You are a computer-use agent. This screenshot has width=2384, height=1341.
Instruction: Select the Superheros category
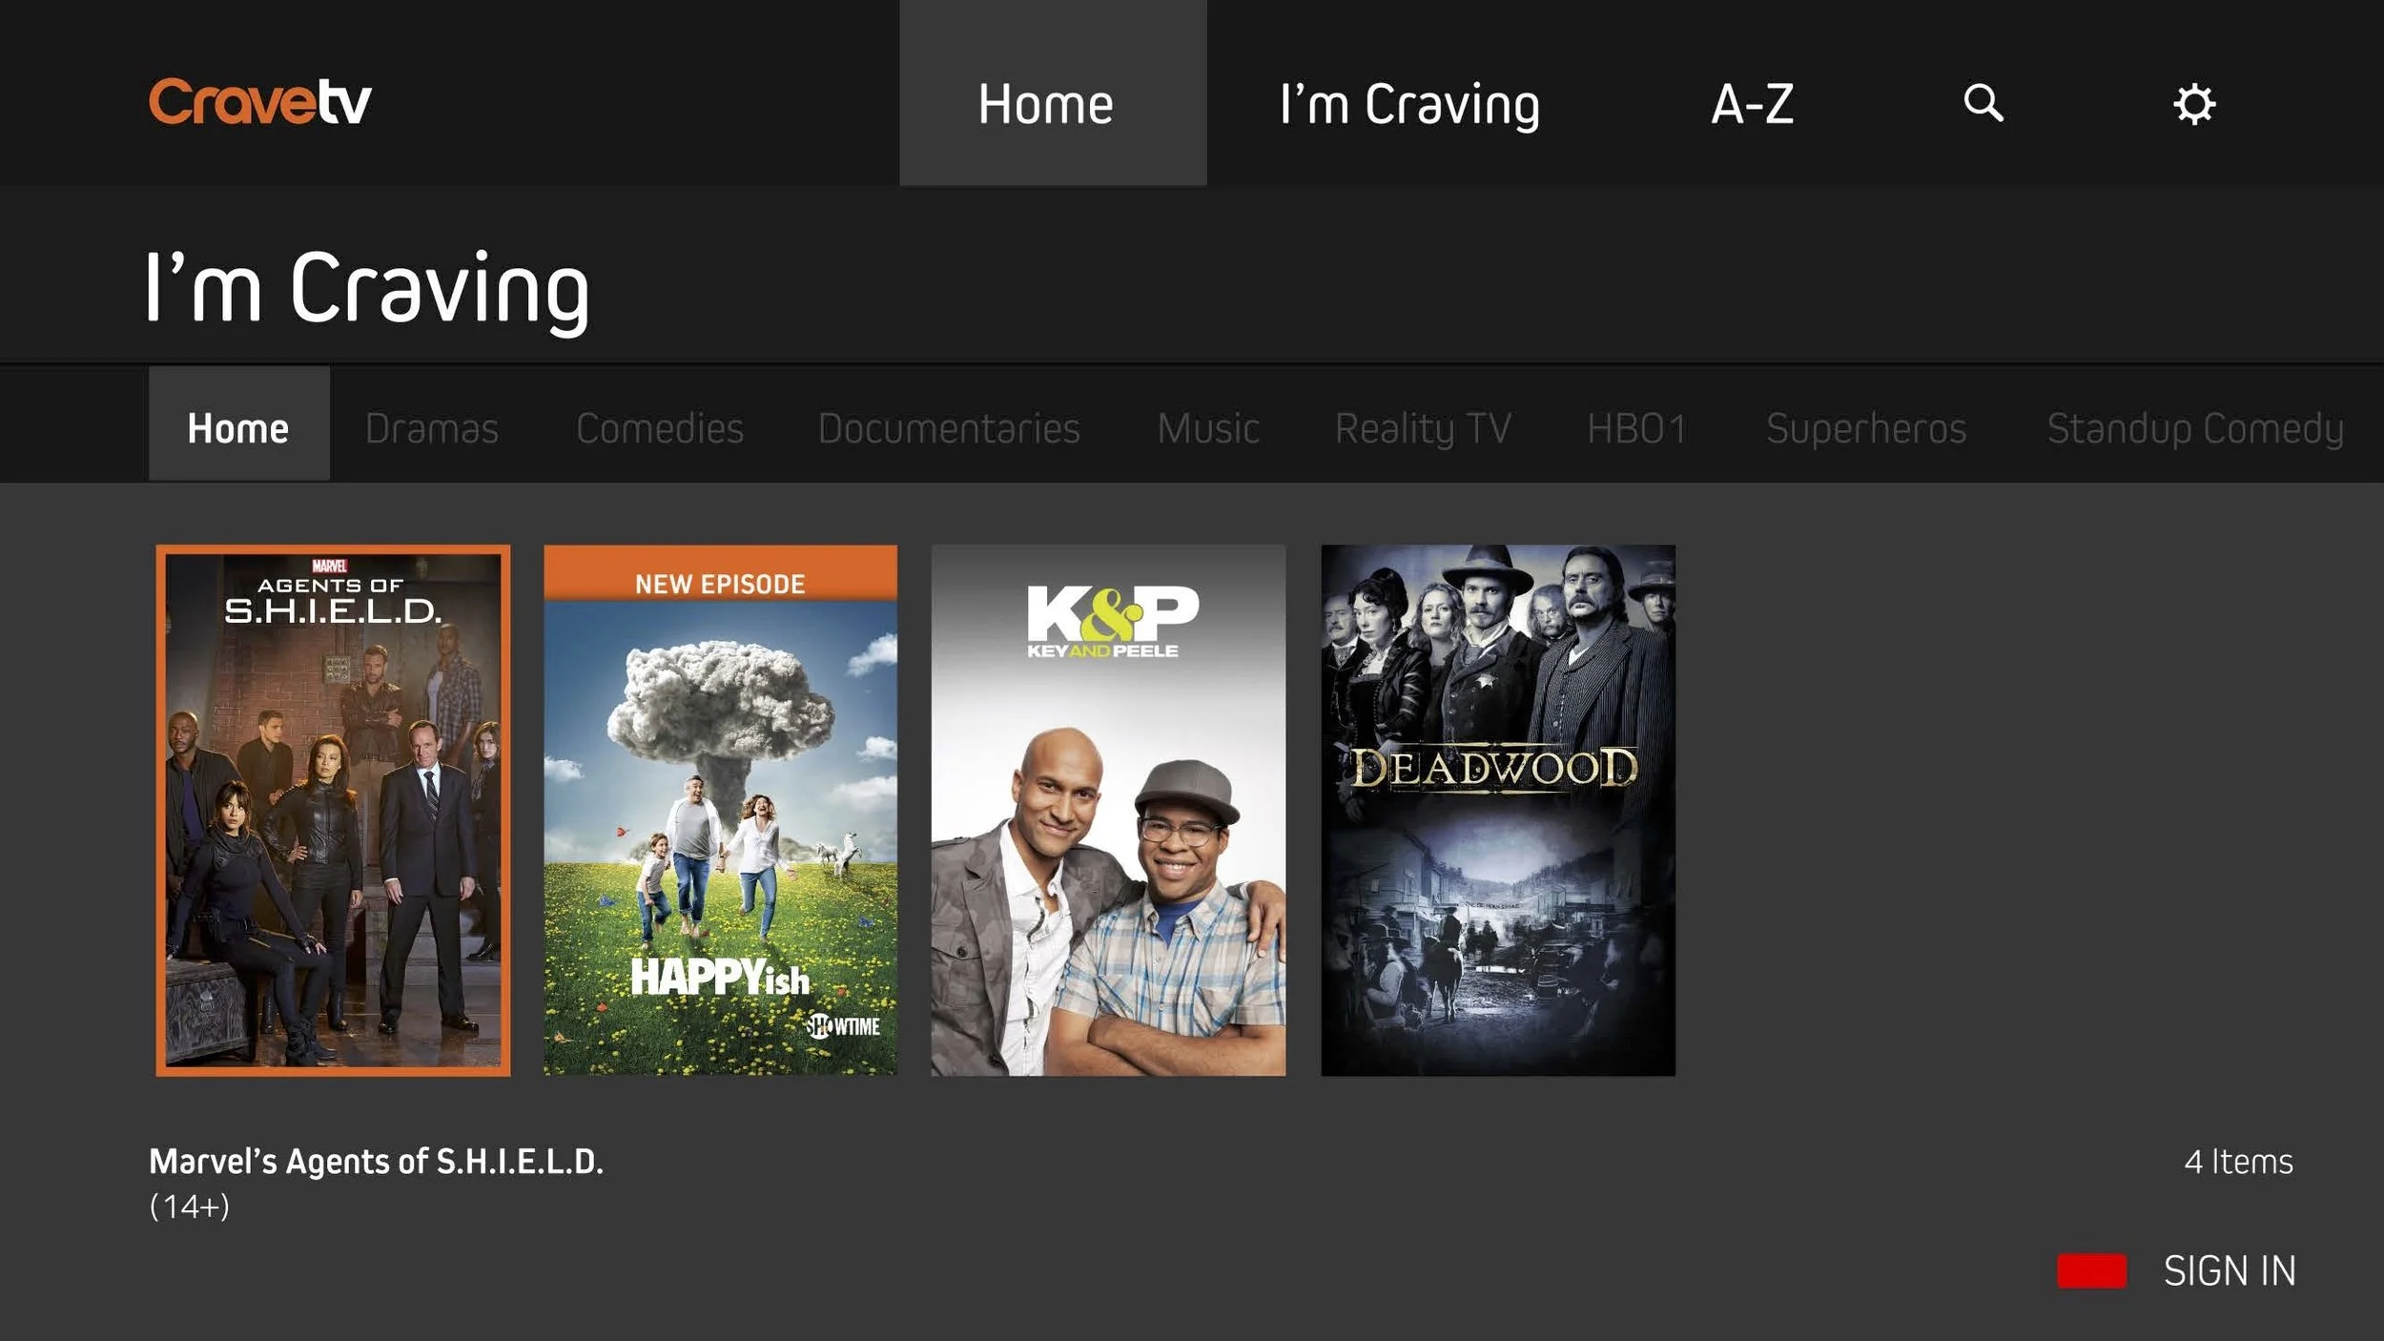[1866, 428]
